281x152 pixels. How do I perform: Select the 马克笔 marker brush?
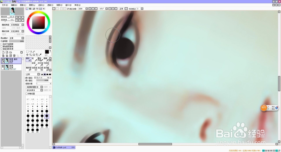click(x=46, y=64)
